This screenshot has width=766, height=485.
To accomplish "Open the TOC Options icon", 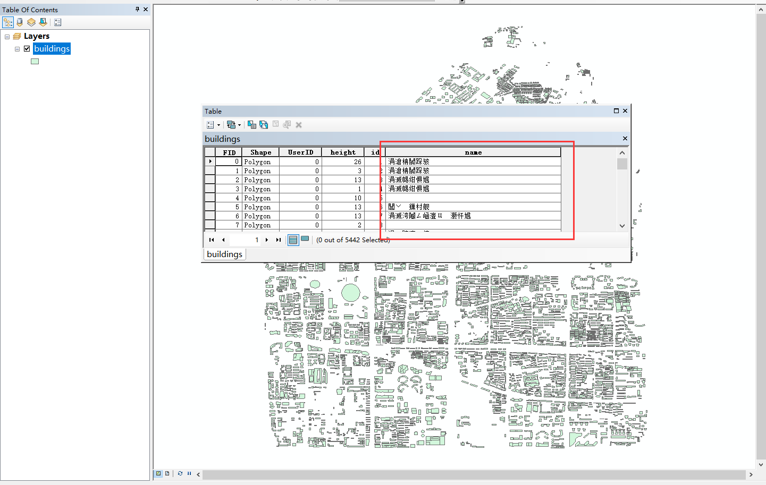I will pyautogui.click(x=57, y=22).
